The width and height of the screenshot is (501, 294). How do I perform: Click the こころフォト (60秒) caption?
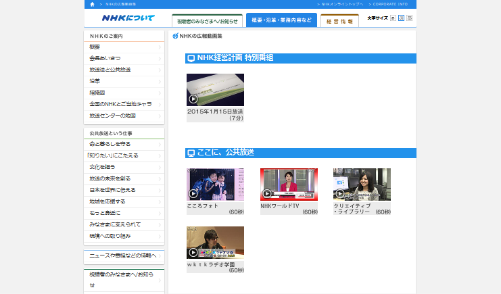[216, 209]
